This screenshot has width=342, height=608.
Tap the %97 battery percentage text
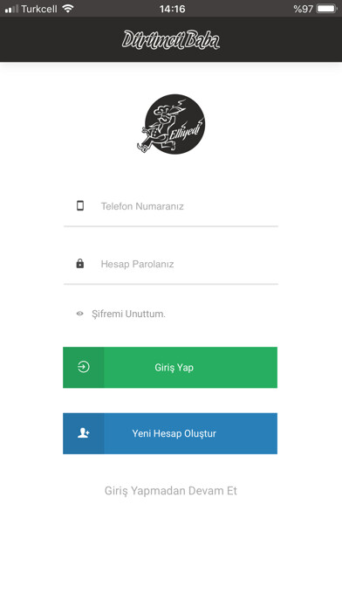[304, 9]
